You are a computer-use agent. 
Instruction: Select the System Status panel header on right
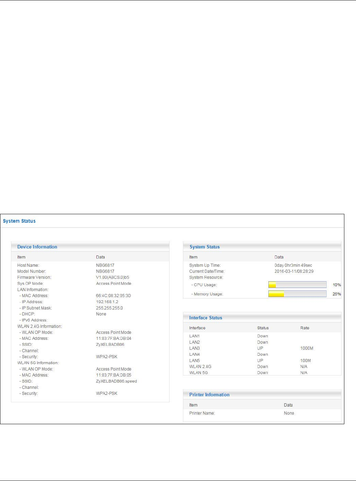(x=262, y=247)
